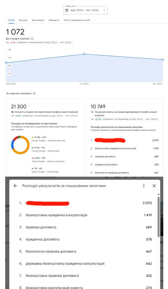Open the Маршрути tab
Viewport: 168px width, 289px height.
tap(54, 20)
